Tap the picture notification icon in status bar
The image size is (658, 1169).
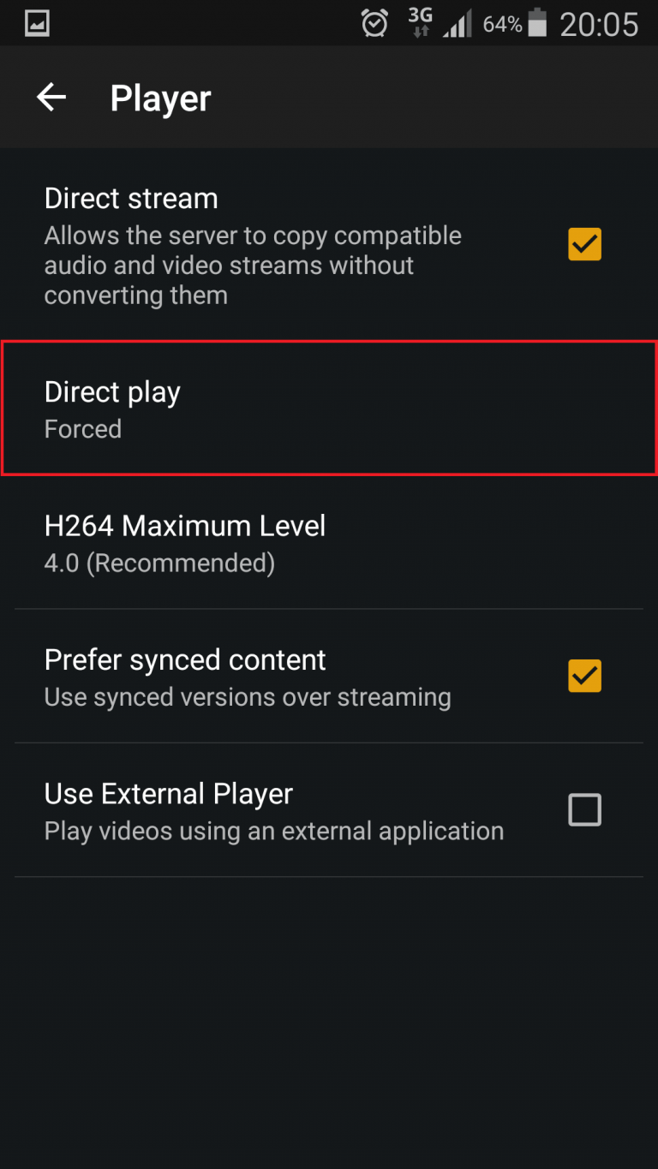click(x=38, y=23)
